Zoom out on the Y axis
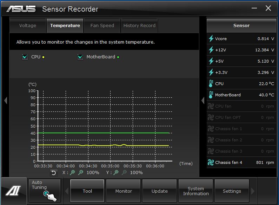This screenshot has width=279, height=205. point(124,172)
